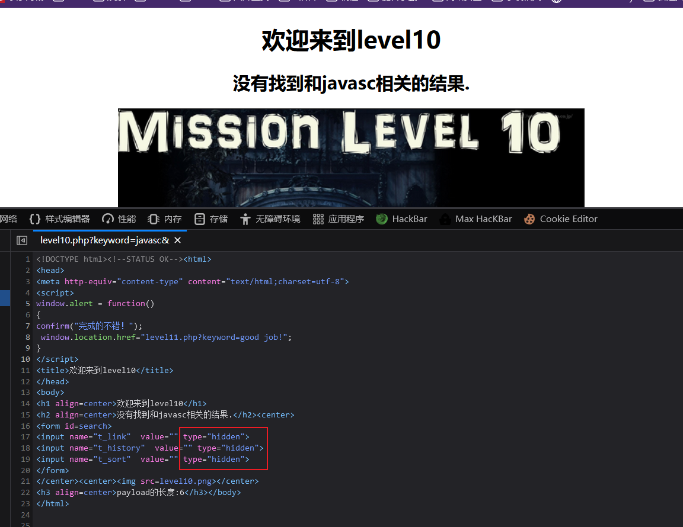Click line number 5 in the gutter
The width and height of the screenshot is (683, 527).
tap(27, 303)
